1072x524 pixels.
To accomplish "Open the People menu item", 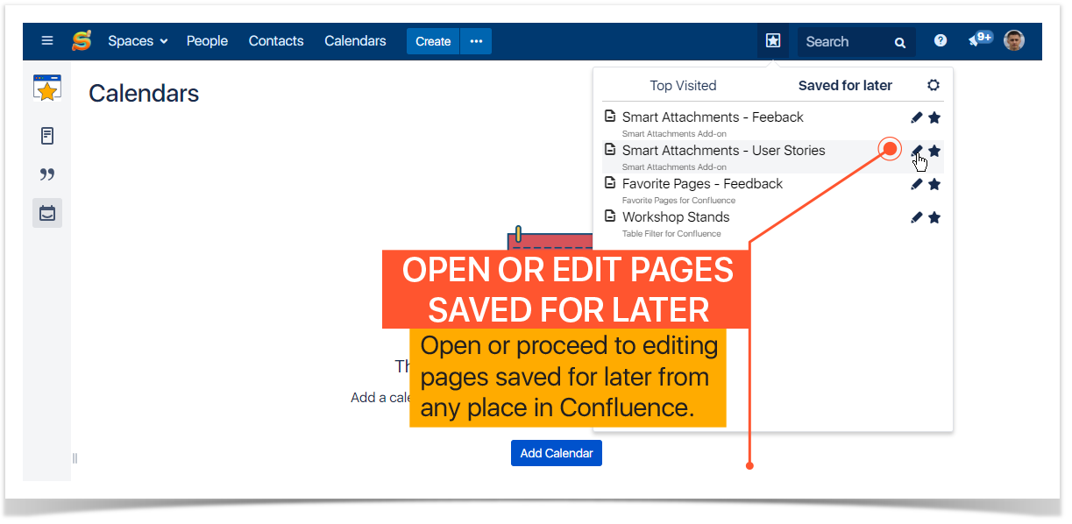I will click(x=207, y=41).
